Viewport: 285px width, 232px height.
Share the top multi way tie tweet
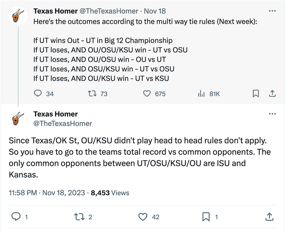272,93
